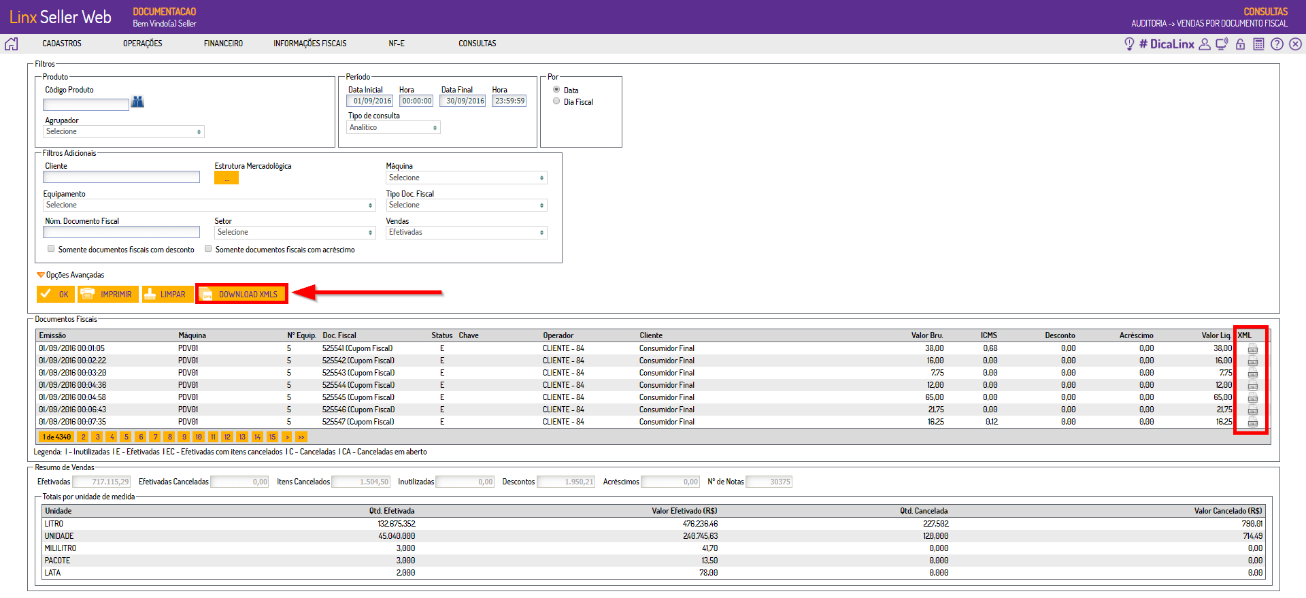Open the Financeiro menu
Image resolution: width=1306 pixels, height=598 pixels.
223,44
